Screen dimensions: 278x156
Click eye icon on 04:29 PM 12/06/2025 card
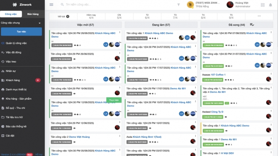point(74,128)
